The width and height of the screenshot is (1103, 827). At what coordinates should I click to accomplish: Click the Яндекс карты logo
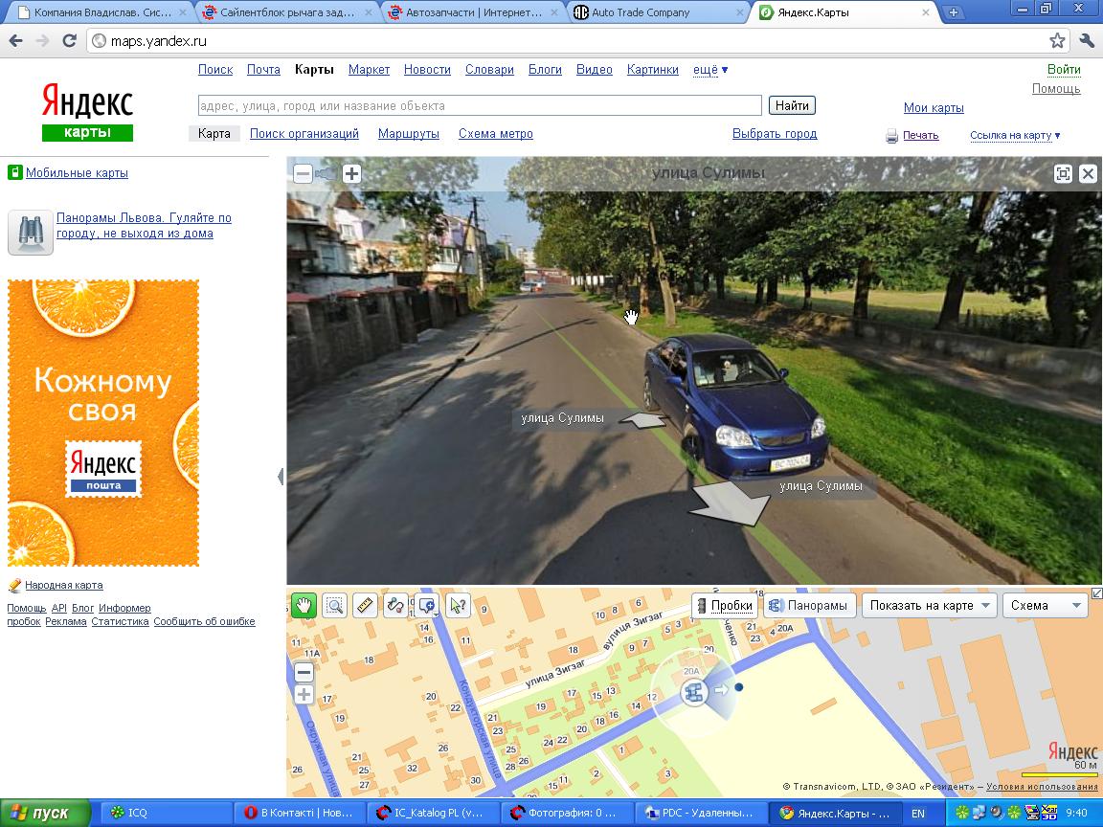(x=87, y=112)
